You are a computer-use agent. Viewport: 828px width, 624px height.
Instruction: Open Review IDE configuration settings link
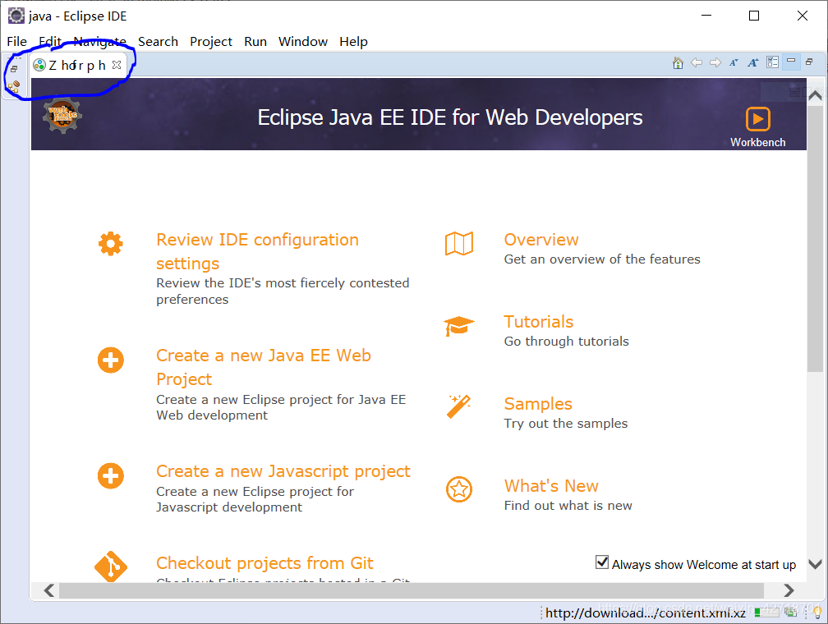point(257,251)
